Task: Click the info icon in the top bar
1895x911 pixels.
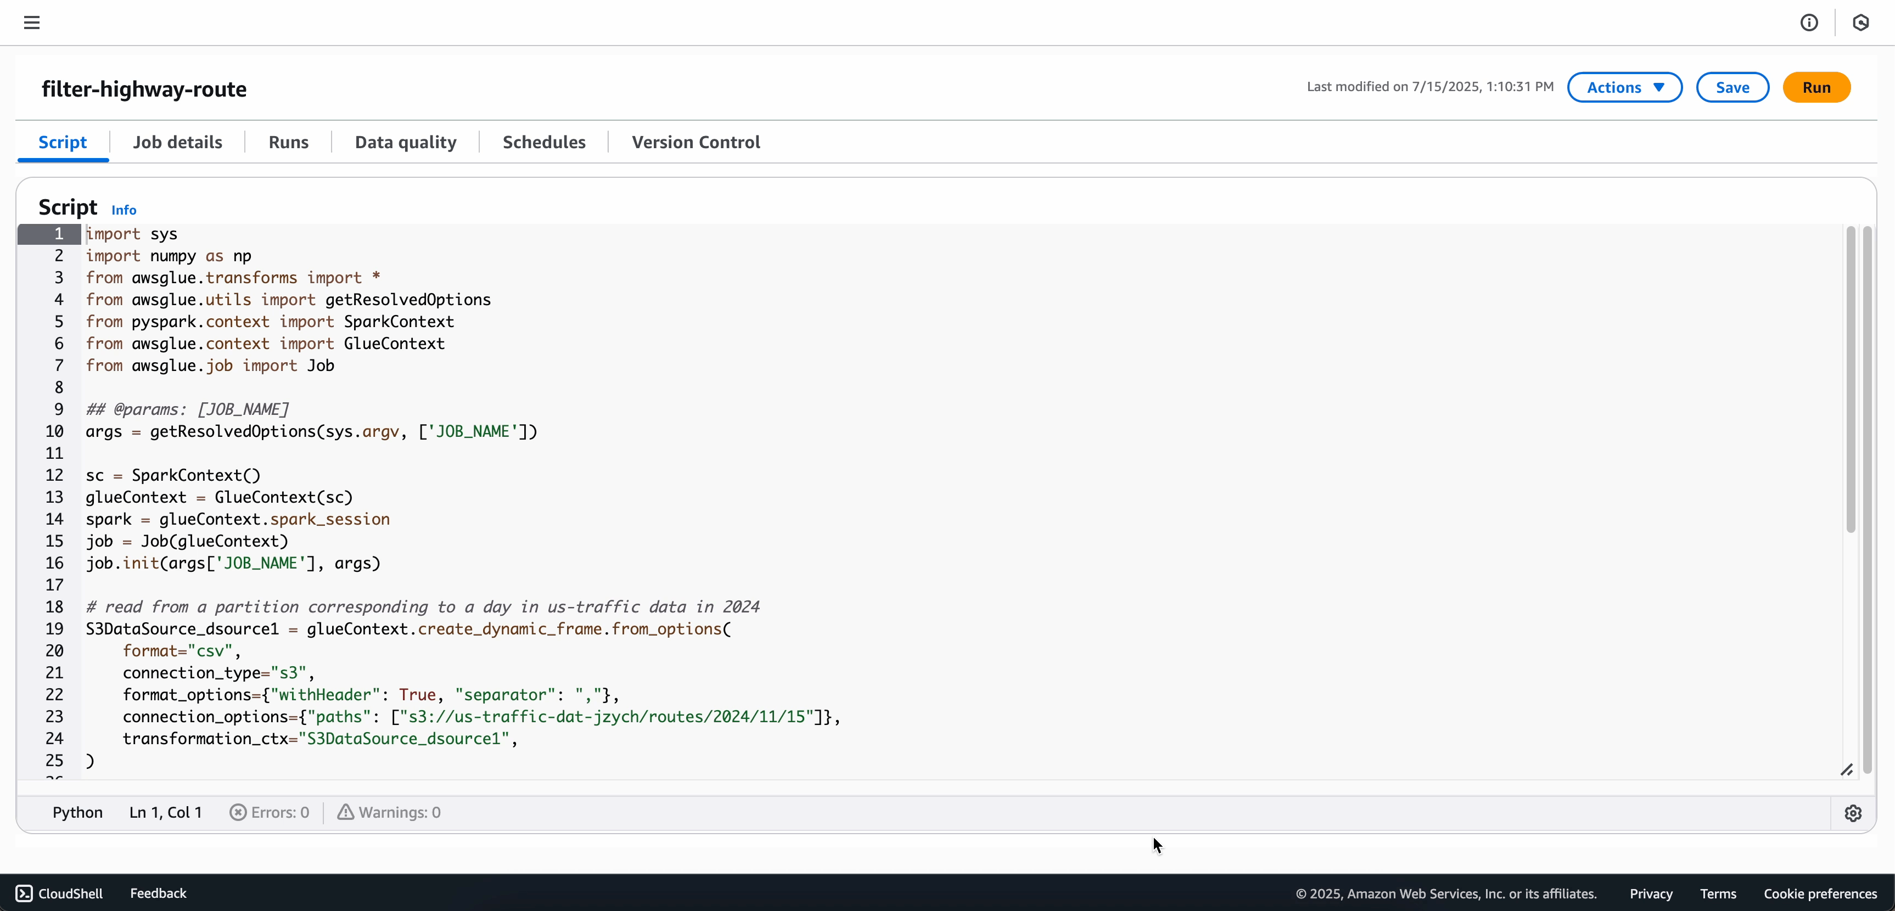Action: [x=1810, y=22]
